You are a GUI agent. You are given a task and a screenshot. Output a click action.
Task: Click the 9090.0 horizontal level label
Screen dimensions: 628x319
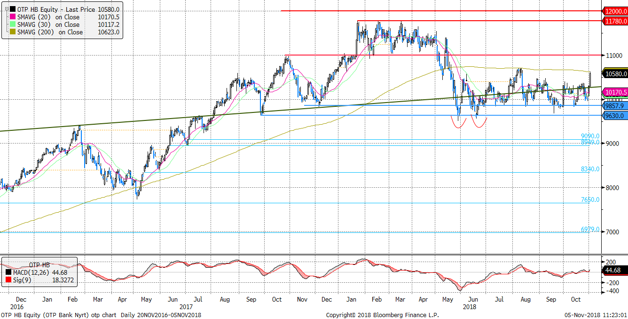590,136
